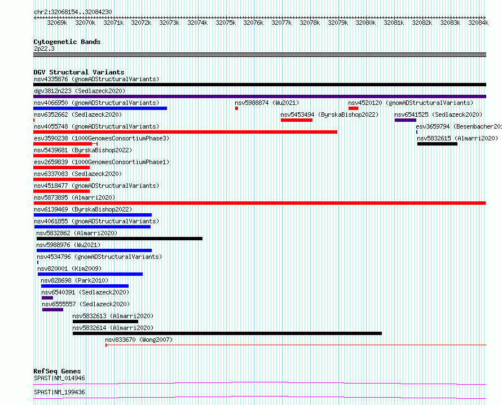Select the gray 2p22.3 cytogenetic band bar
502x405 pixels.
pyautogui.click(x=259, y=55)
